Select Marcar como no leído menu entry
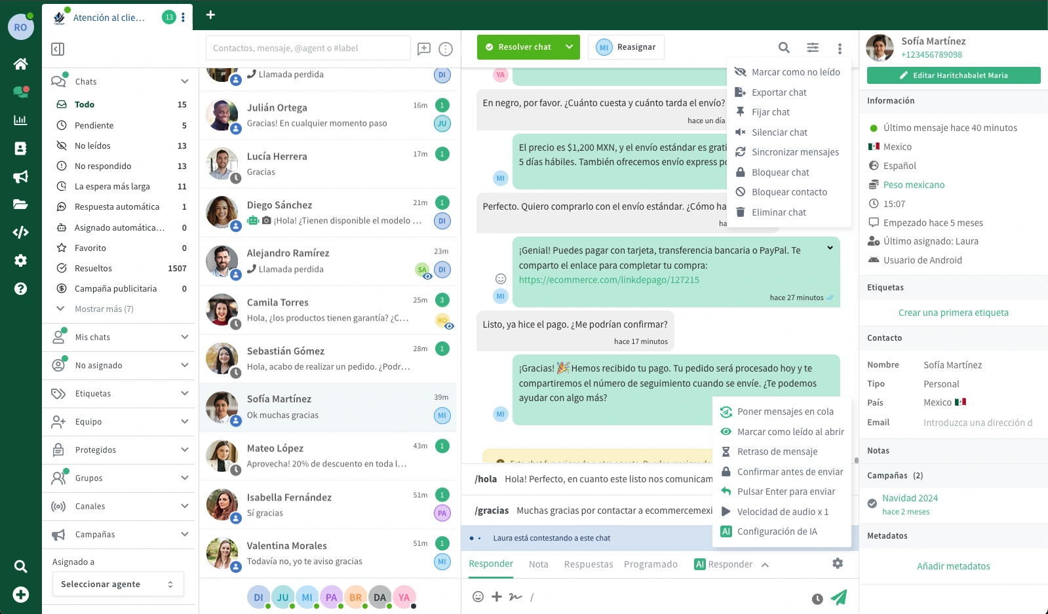The image size is (1048, 614). (x=788, y=72)
